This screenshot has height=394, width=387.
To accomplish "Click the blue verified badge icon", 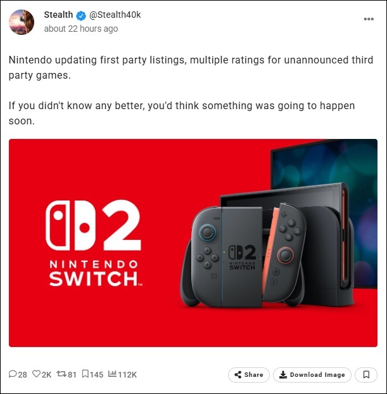I will tap(81, 16).
